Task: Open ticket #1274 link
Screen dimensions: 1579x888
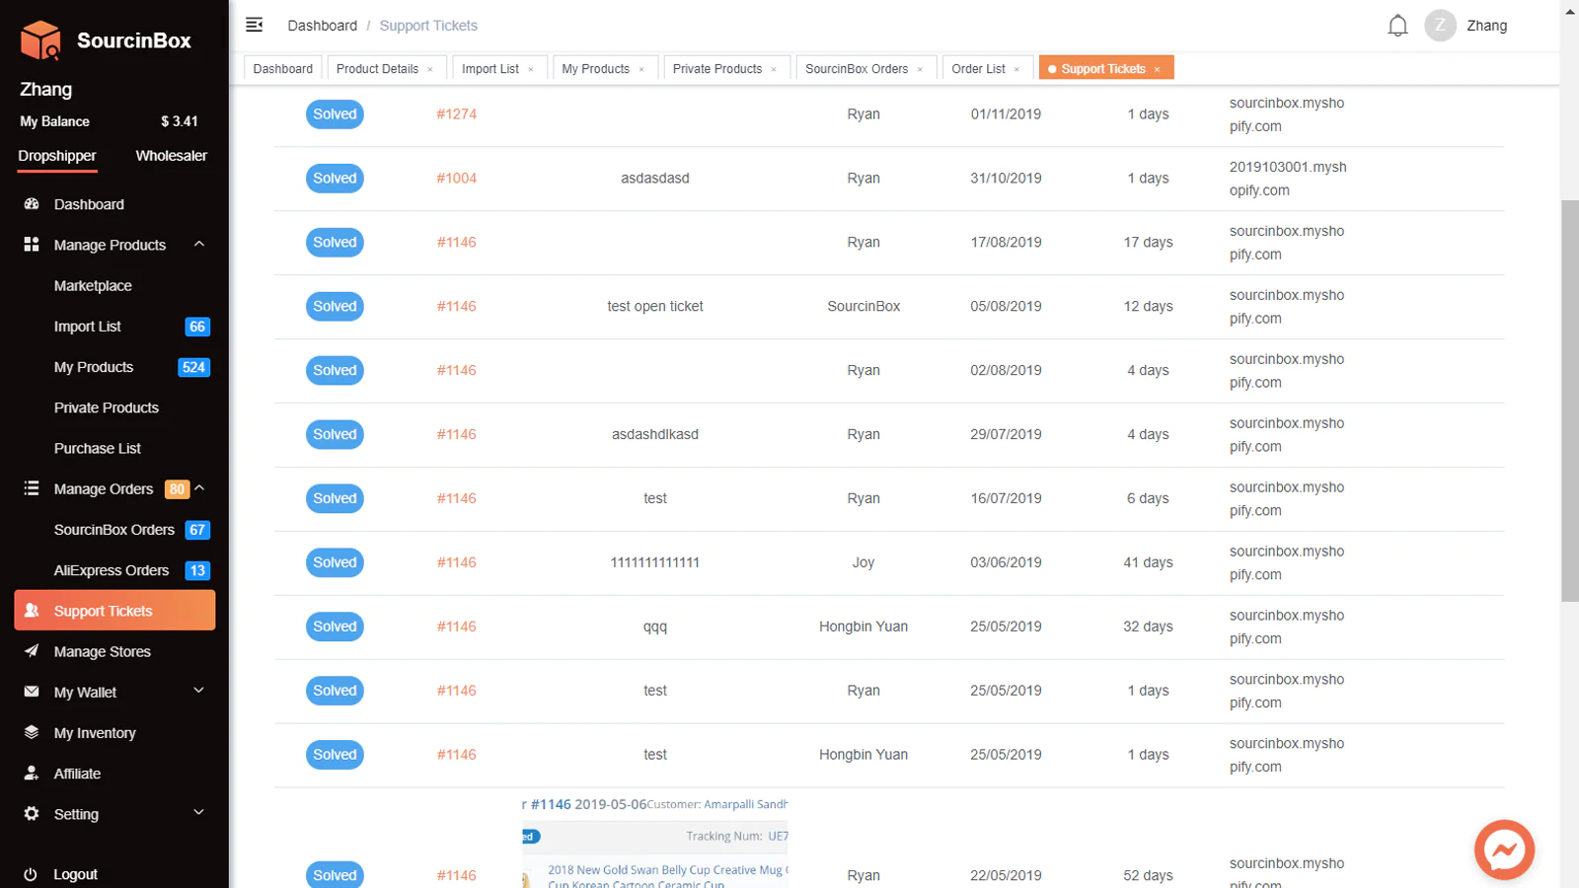Action: click(x=456, y=114)
